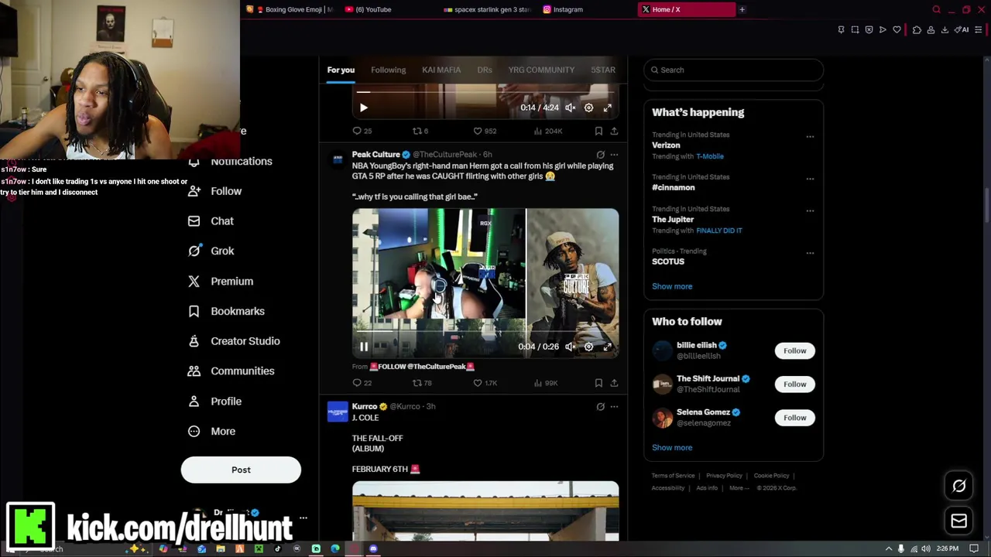Enter fullscreen on the top video
Viewport: 991px width, 557px height.
click(607, 108)
